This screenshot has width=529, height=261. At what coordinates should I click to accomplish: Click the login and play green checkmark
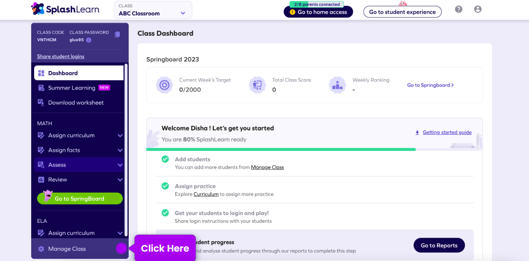point(165,213)
